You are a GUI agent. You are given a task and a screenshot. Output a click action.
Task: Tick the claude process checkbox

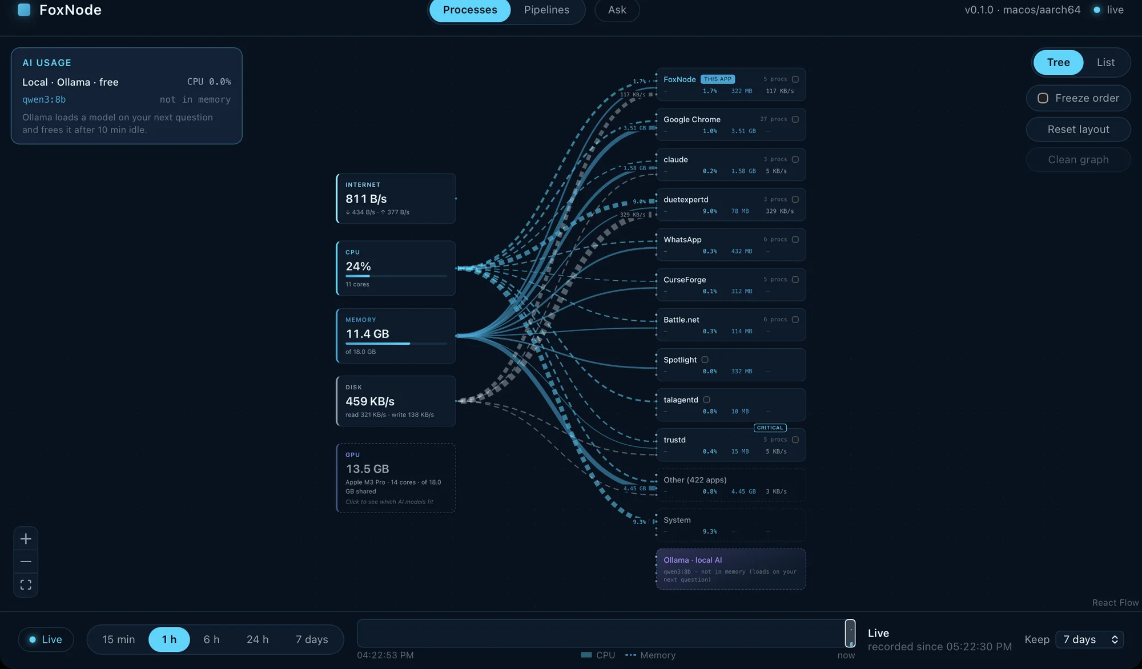coord(795,159)
